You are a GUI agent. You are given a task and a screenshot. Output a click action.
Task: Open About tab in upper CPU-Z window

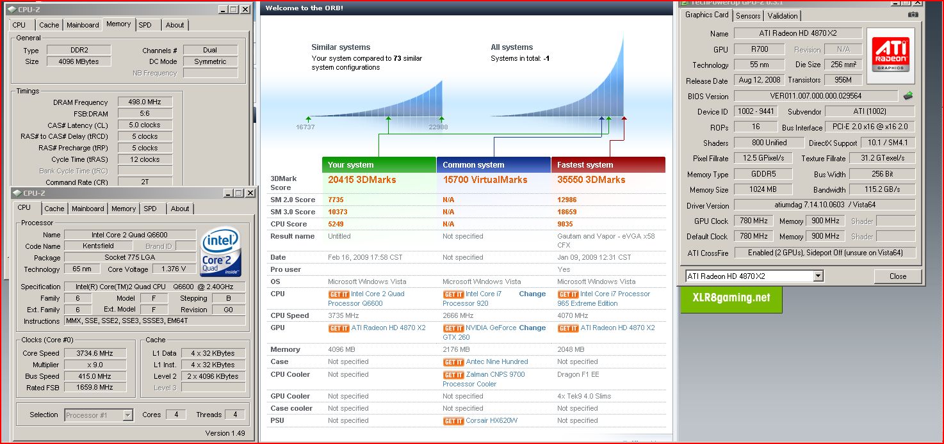175,25
